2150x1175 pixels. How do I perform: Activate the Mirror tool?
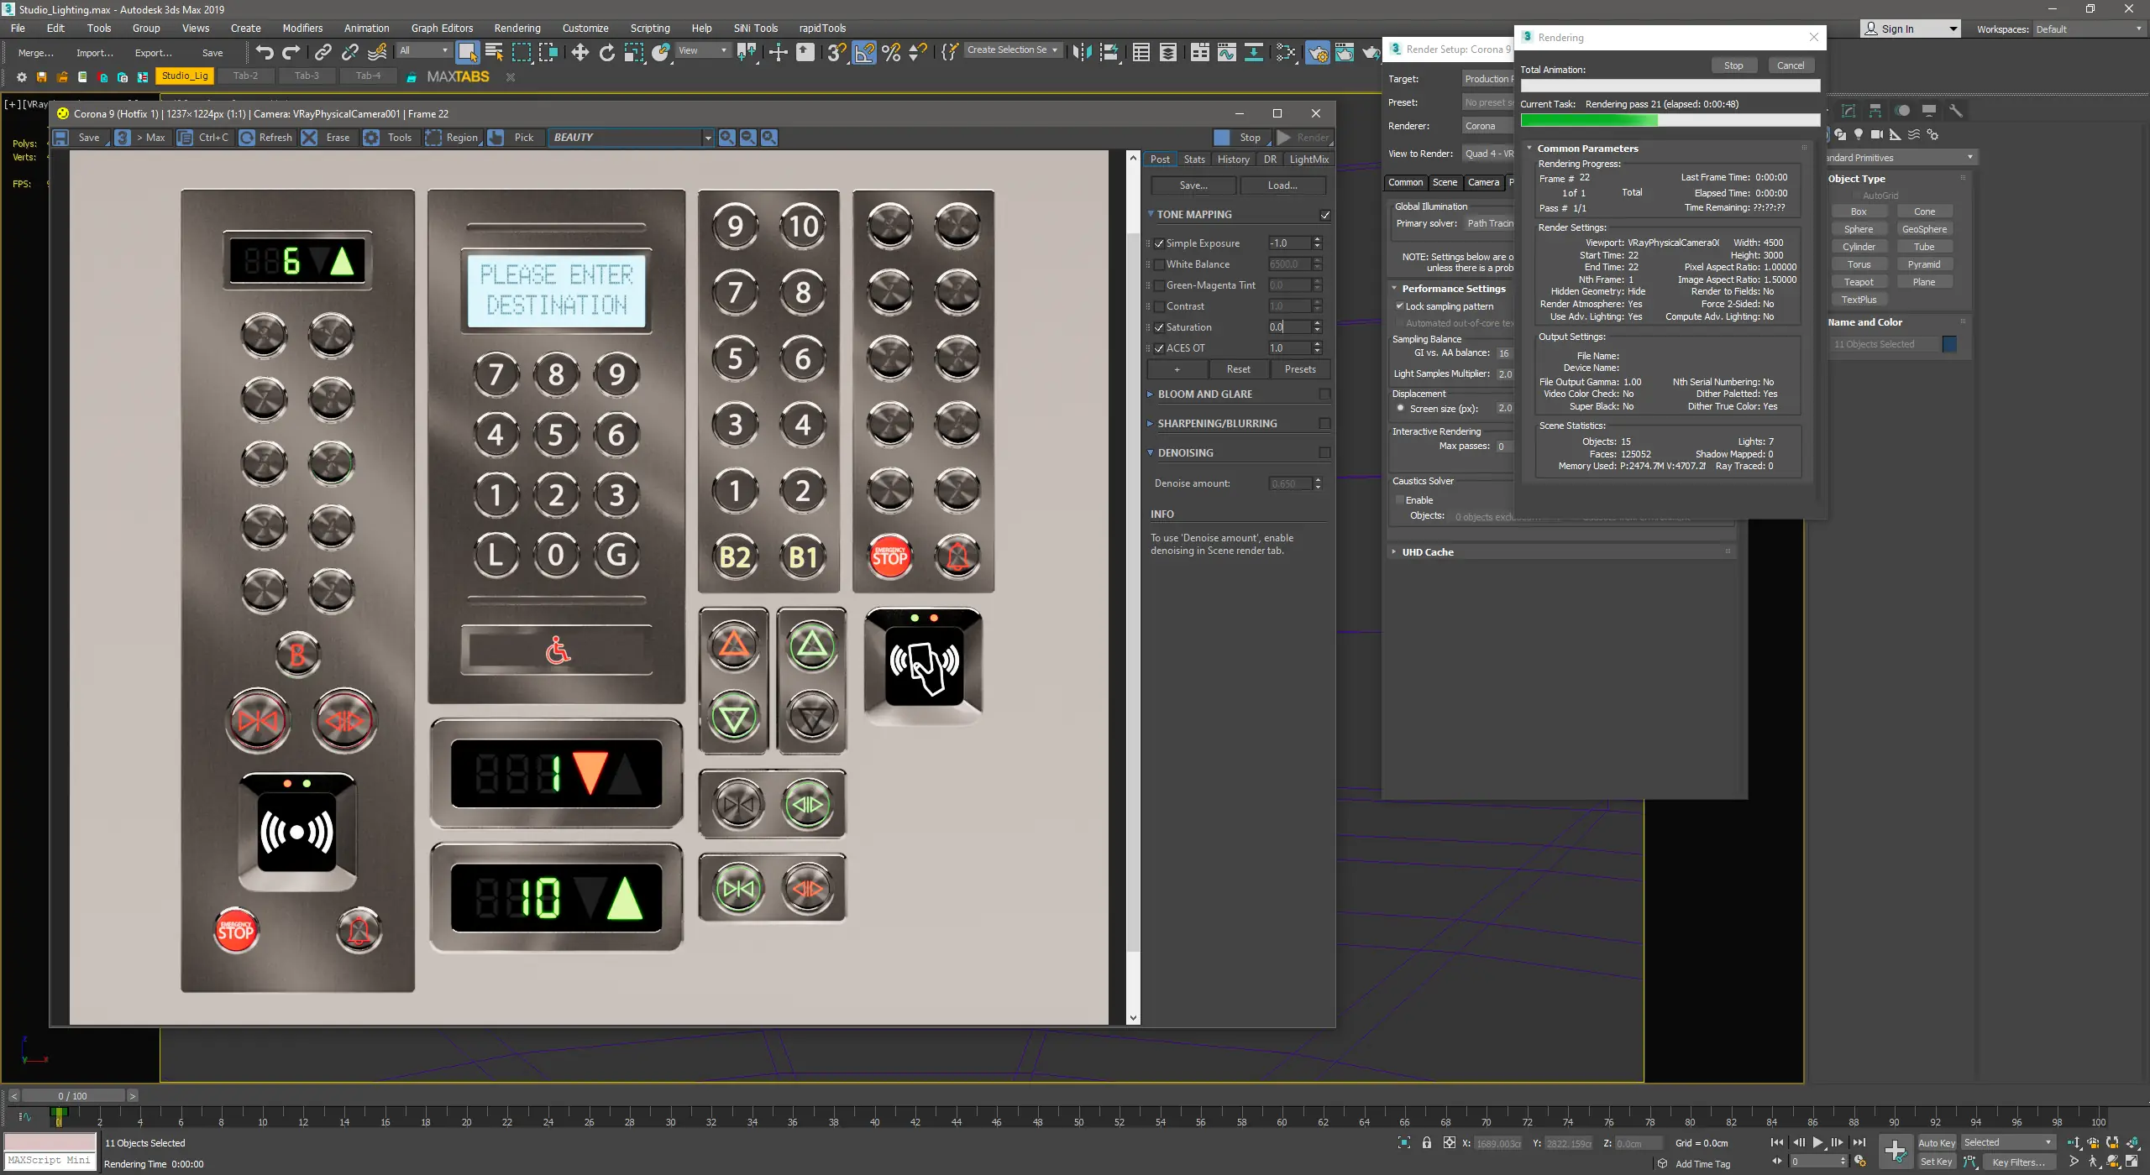[1083, 52]
